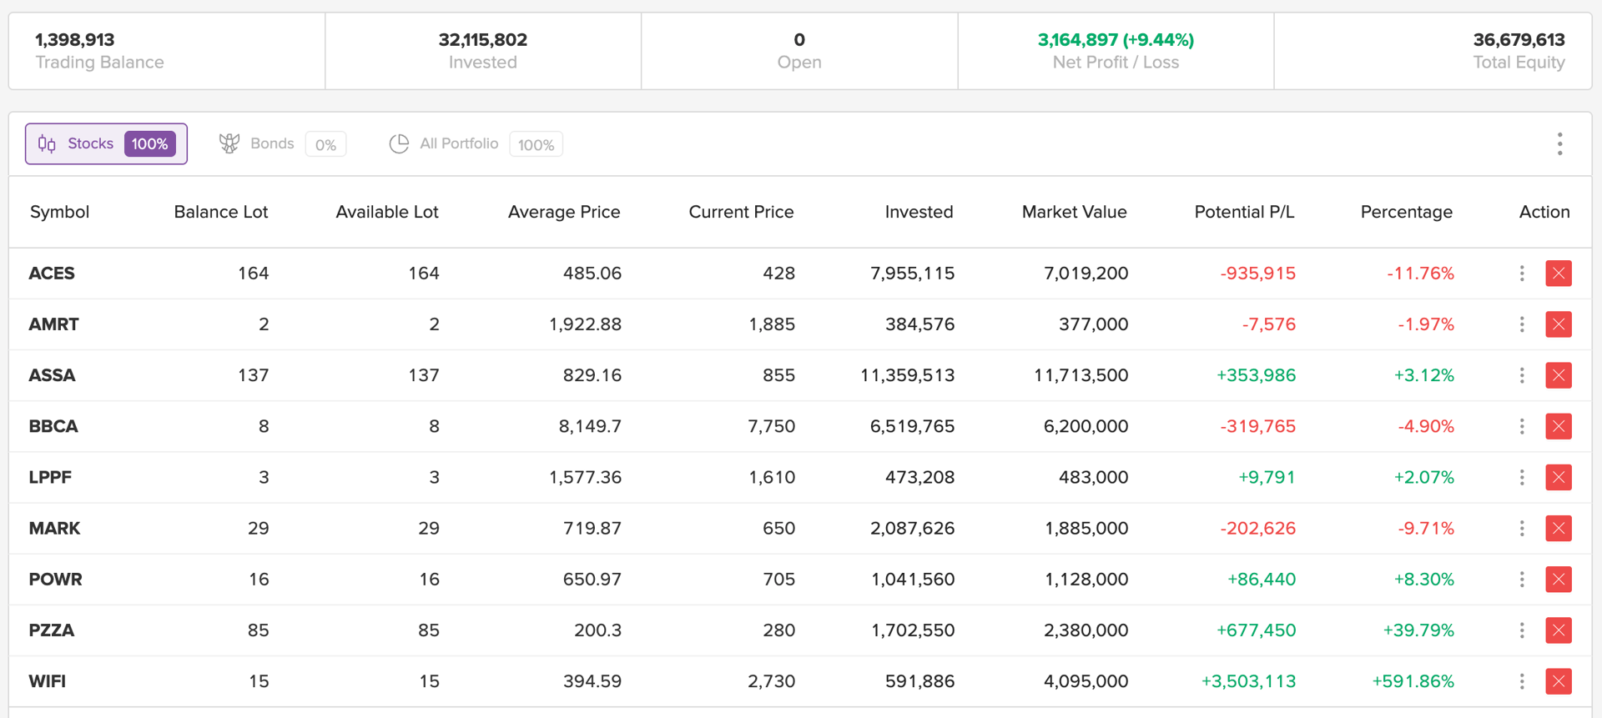The height and width of the screenshot is (718, 1602).
Task: Sort by the Available Lot column header
Action: [387, 212]
